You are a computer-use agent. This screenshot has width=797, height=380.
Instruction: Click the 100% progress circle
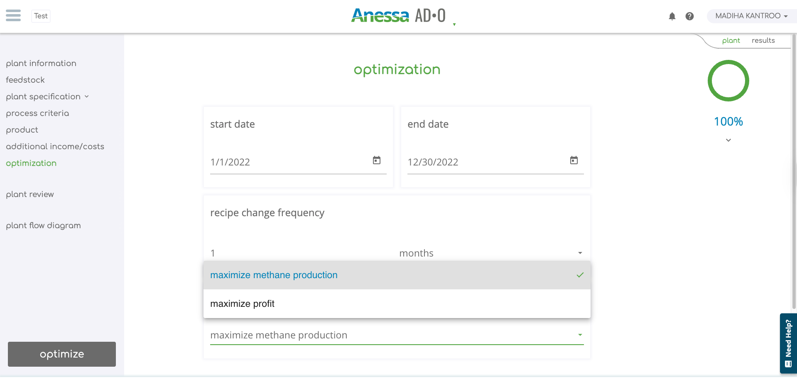(x=728, y=81)
